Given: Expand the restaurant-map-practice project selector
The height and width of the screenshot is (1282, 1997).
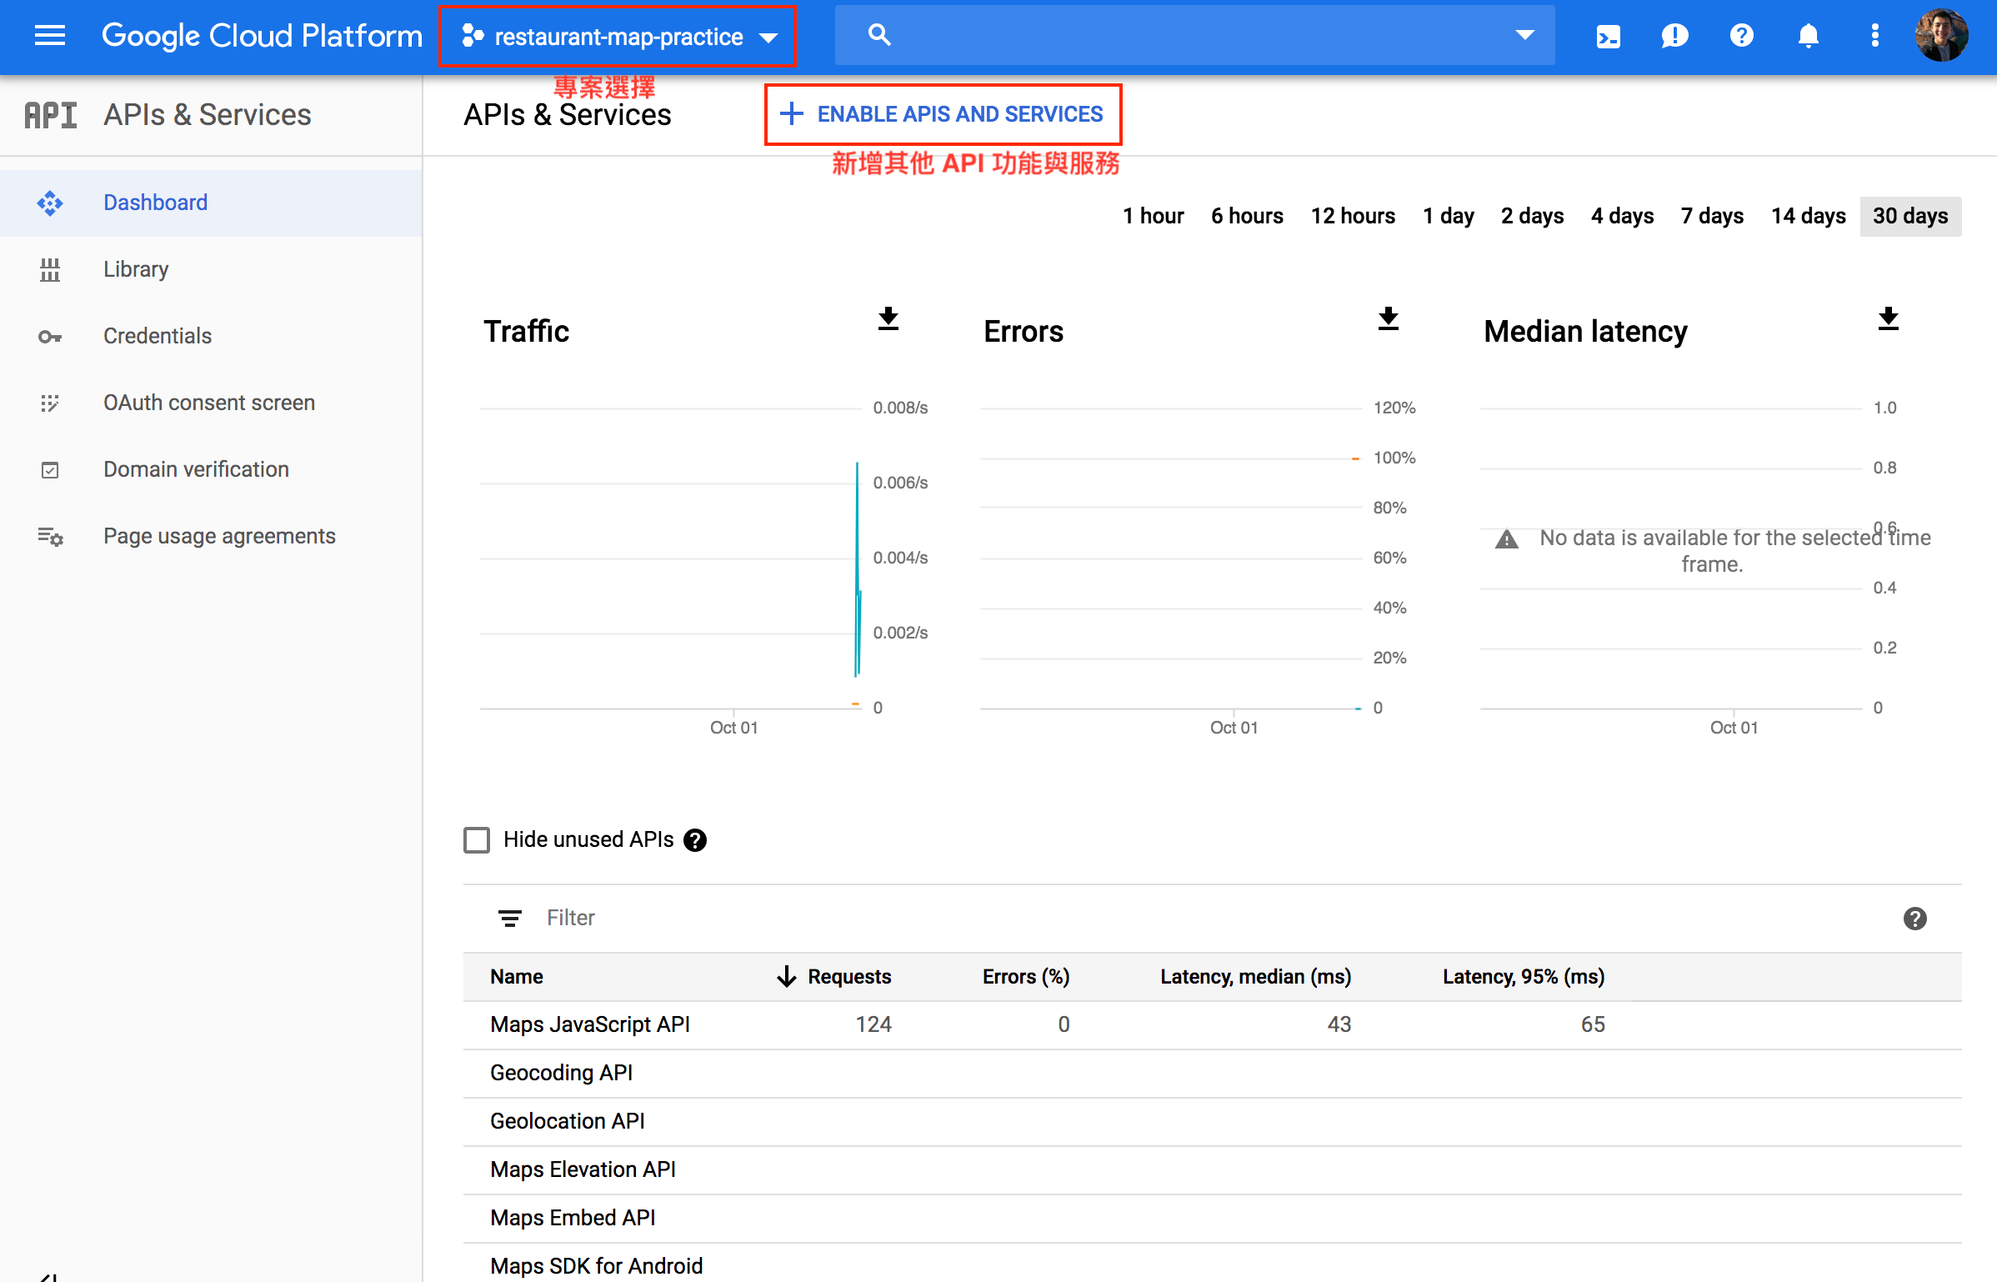Looking at the screenshot, I should coord(618,37).
